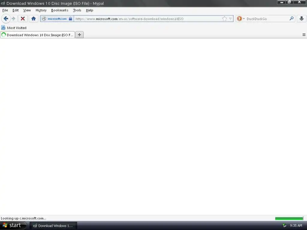Click the microsoft.com site identity globe
307x230 pixels.
pos(44,19)
